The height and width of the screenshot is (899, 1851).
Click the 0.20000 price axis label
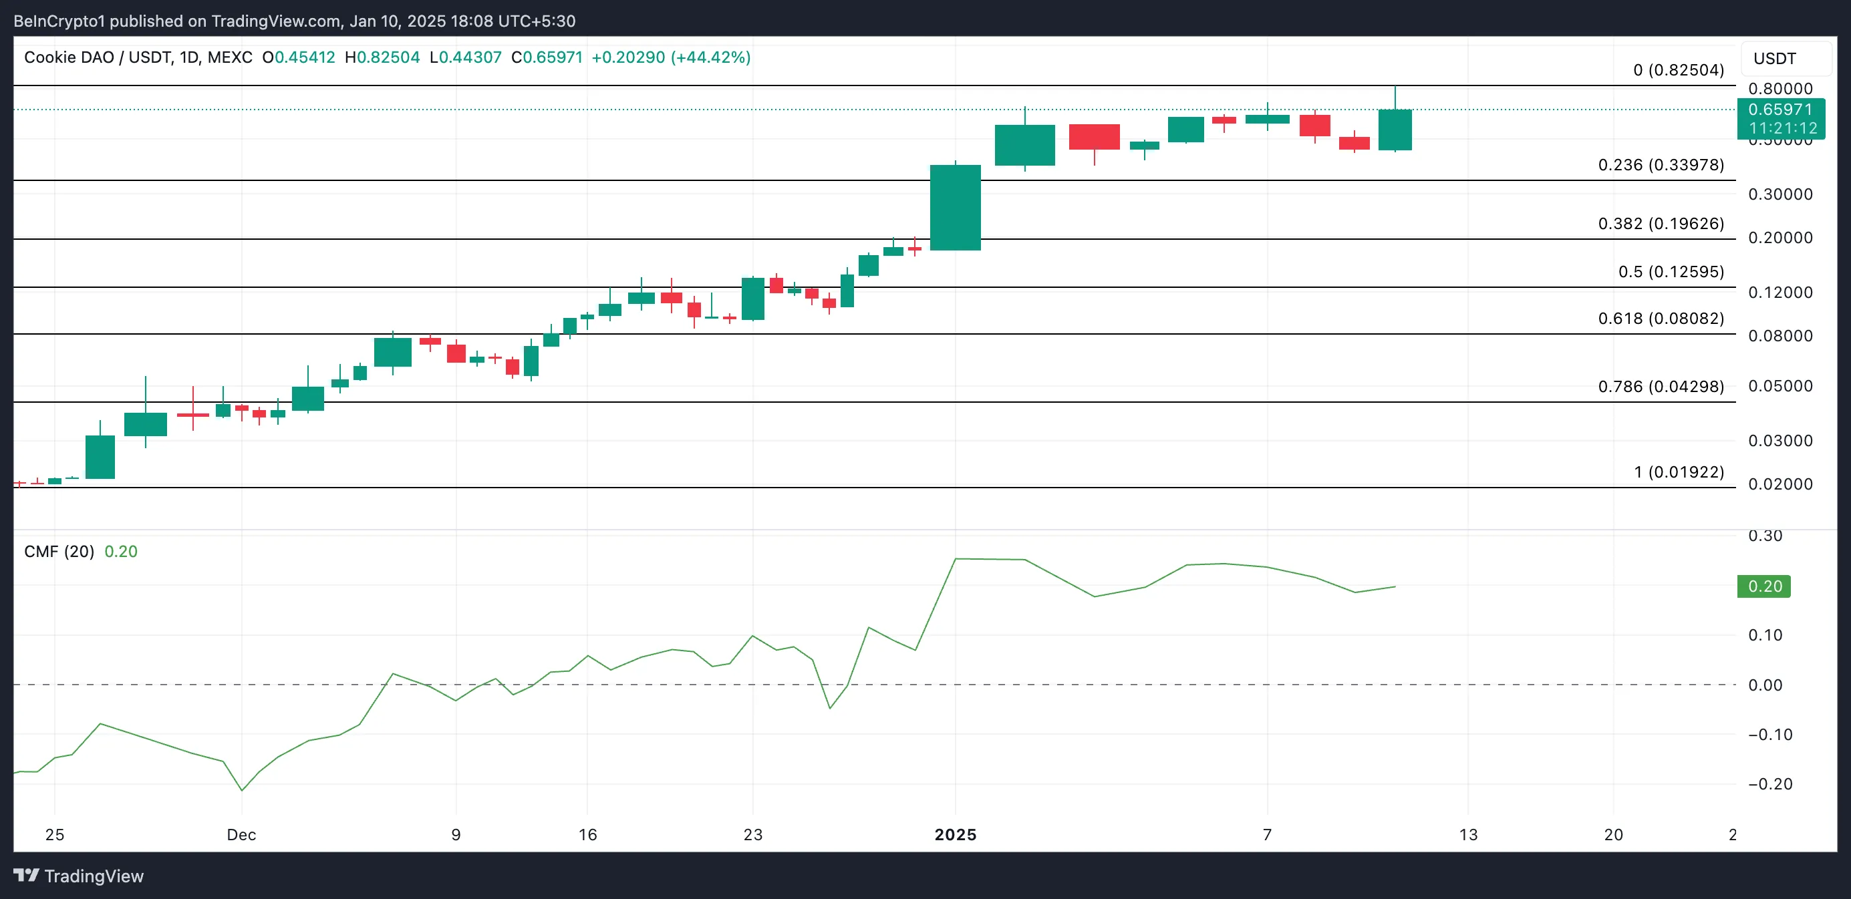tap(1780, 238)
